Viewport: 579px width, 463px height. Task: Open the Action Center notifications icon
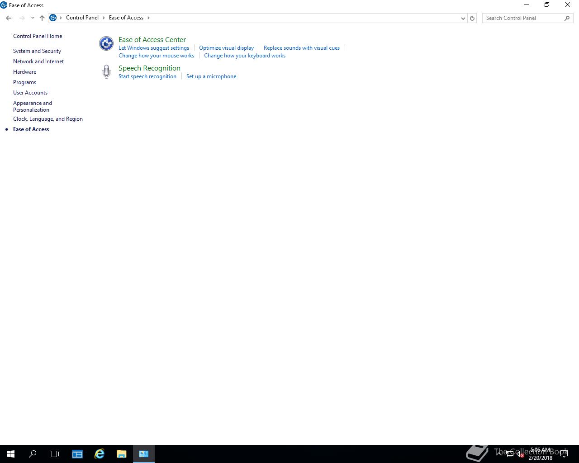tap(564, 454)
